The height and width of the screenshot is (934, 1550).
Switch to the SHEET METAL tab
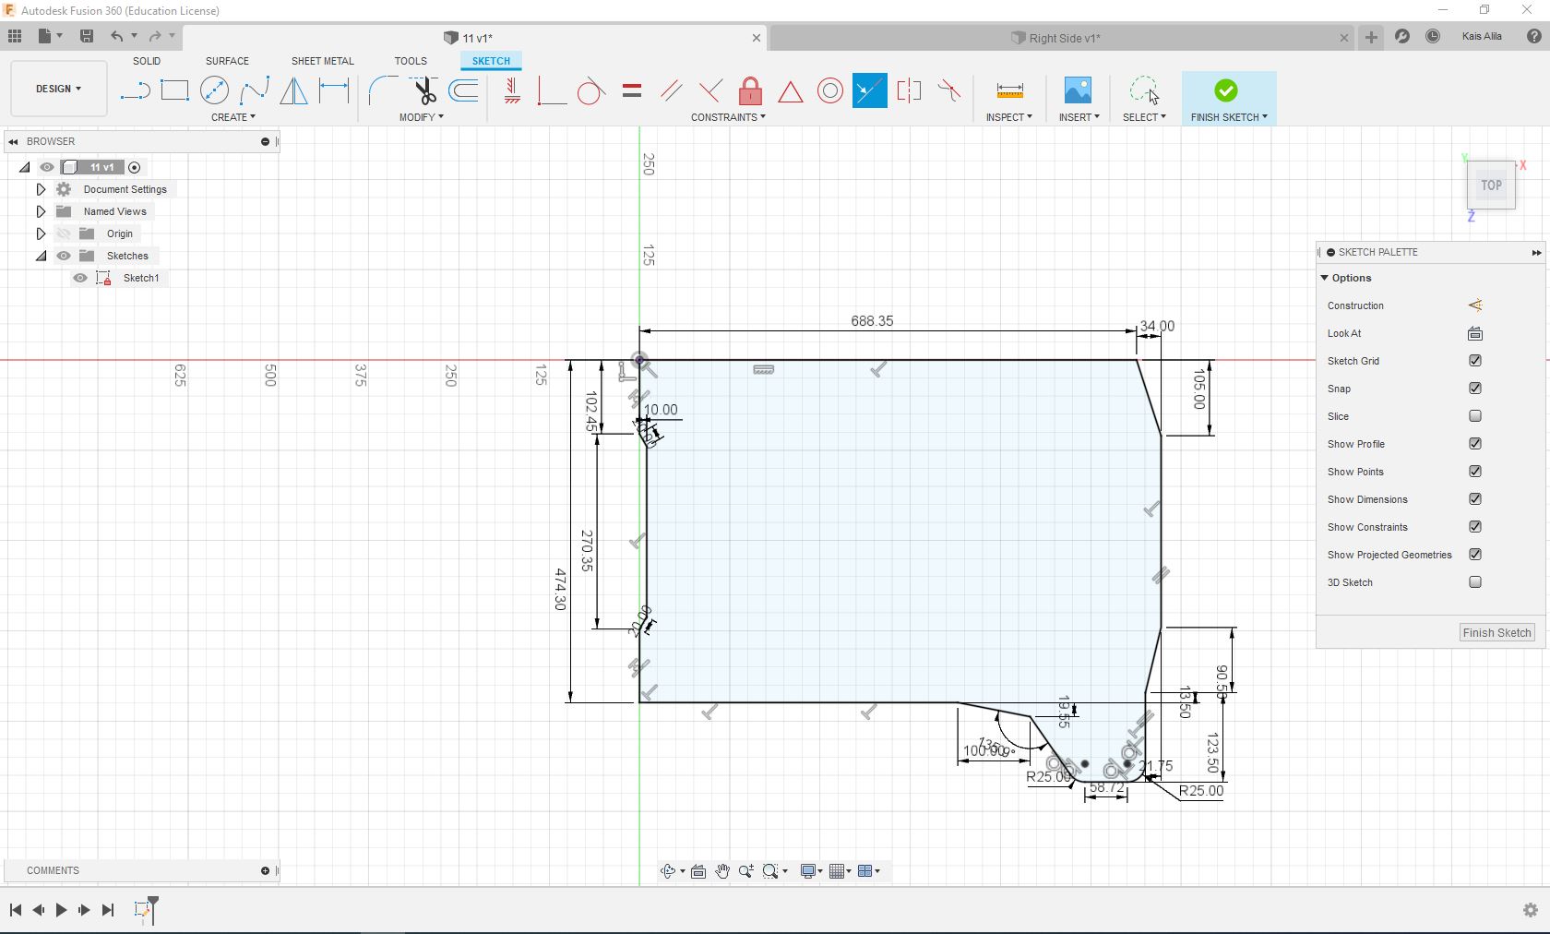(322, 61)
